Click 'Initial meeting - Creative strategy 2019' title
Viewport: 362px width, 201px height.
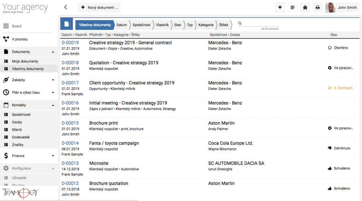[128, 103]
